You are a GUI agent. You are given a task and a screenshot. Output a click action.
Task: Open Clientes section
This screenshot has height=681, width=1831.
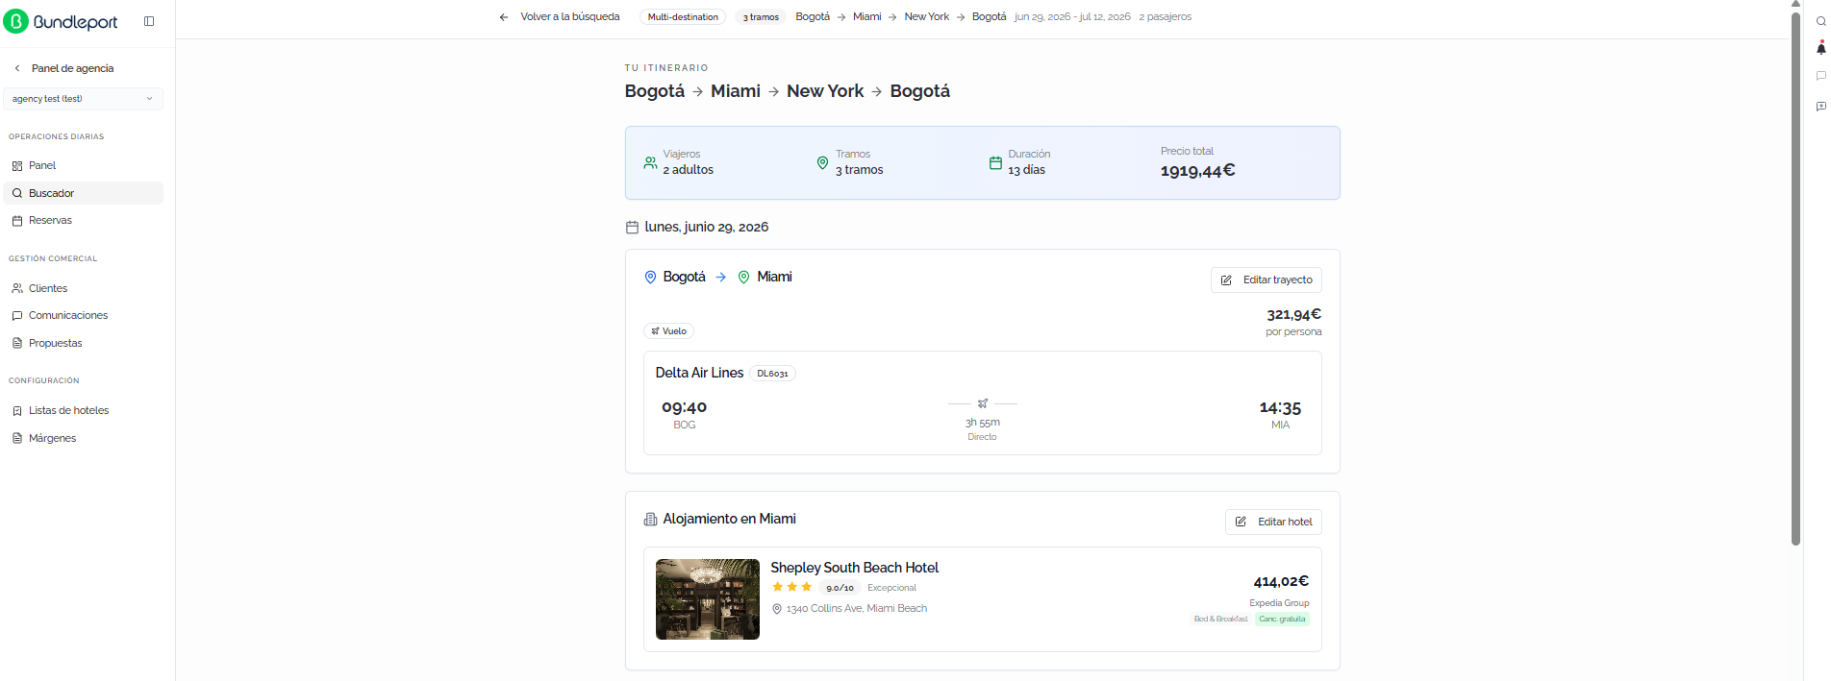click(x=83, y=288)
